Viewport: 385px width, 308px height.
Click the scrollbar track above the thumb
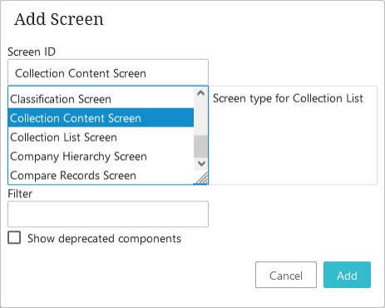200,117
